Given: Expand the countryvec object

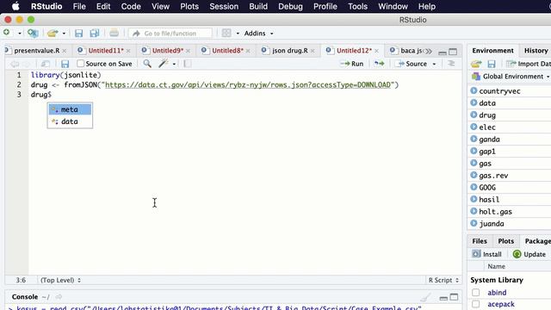Looking at the screenshot, I should click(474, 90).
